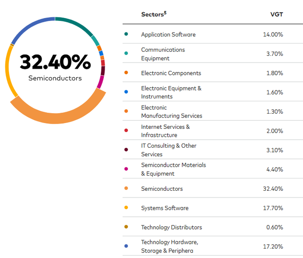
Task: Click the Systems Software 17.70% value
Action: click(273, 208)
